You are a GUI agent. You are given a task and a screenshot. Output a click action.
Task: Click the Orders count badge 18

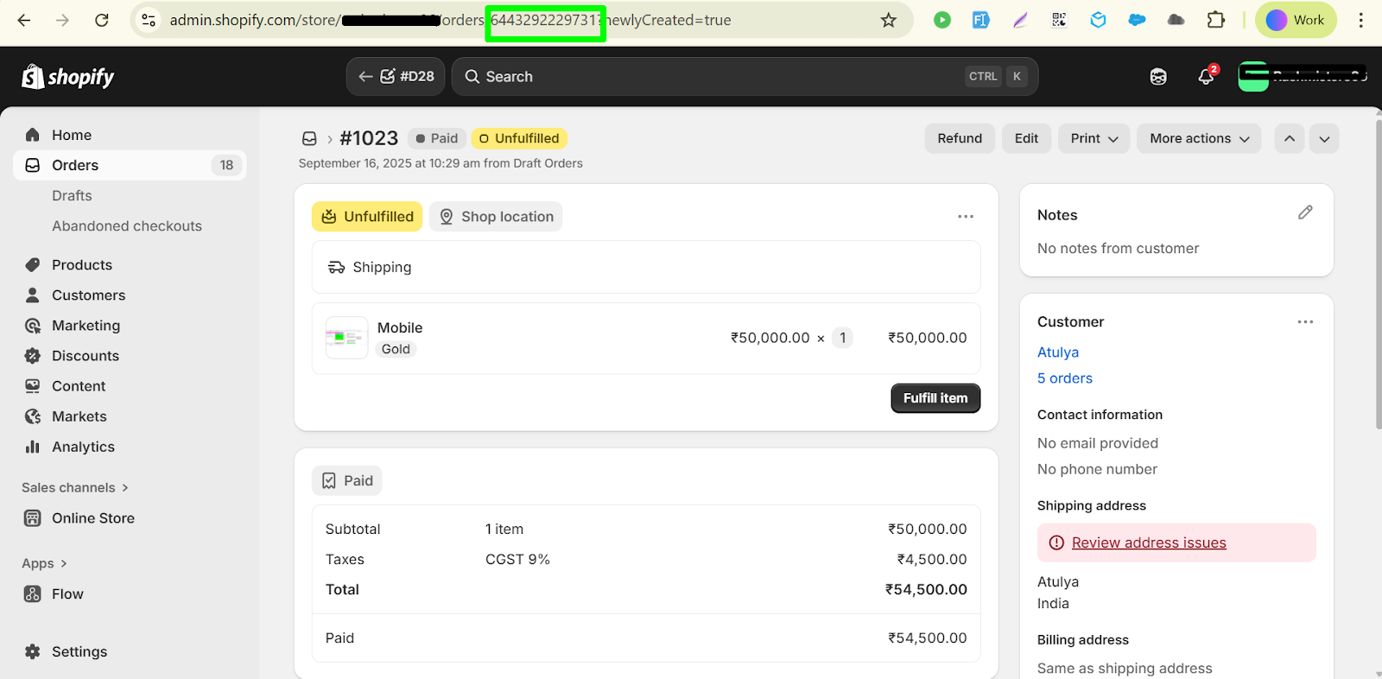pos(226,165)
